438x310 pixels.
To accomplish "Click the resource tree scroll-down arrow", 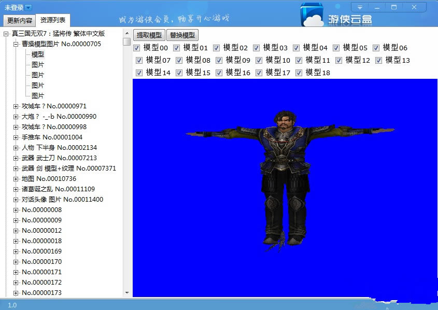I will tap(127, 293).
